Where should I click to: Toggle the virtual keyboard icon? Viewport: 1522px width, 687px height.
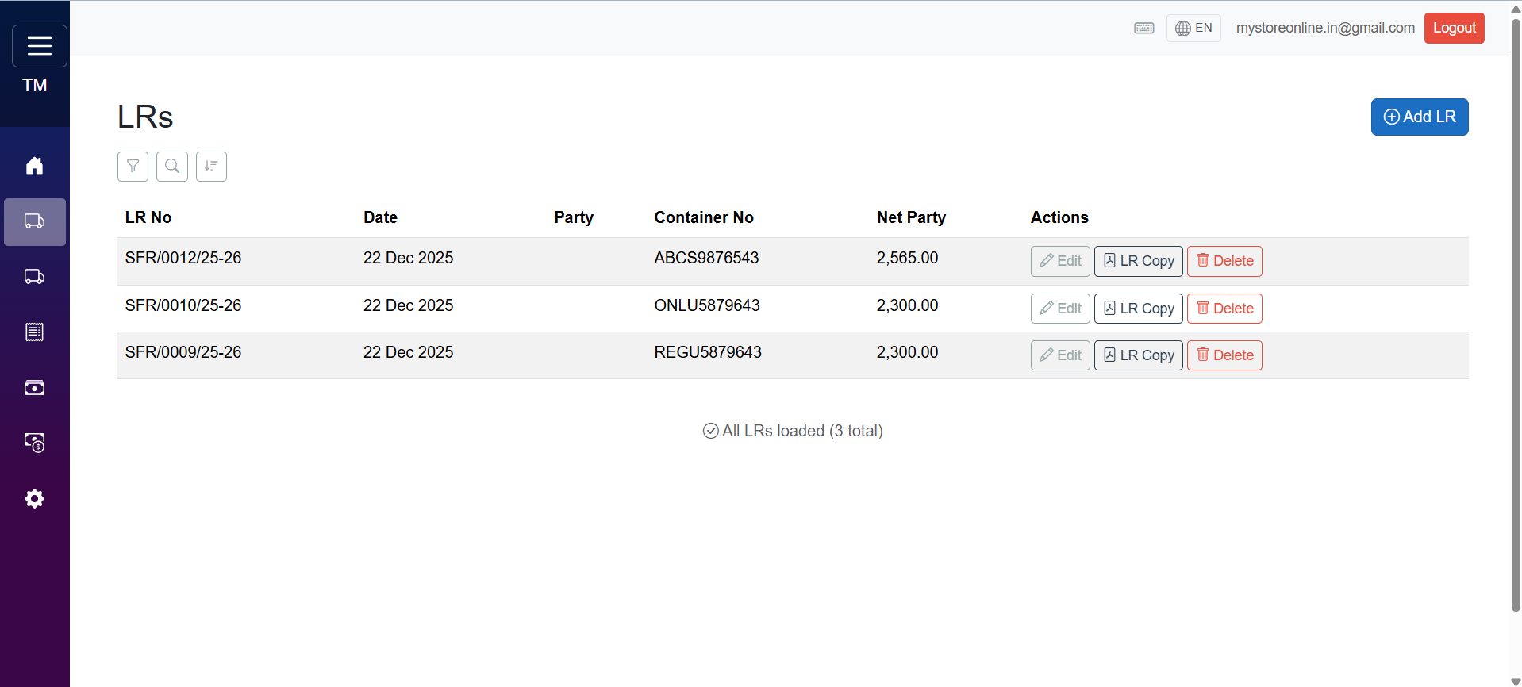coord(1143,29)
